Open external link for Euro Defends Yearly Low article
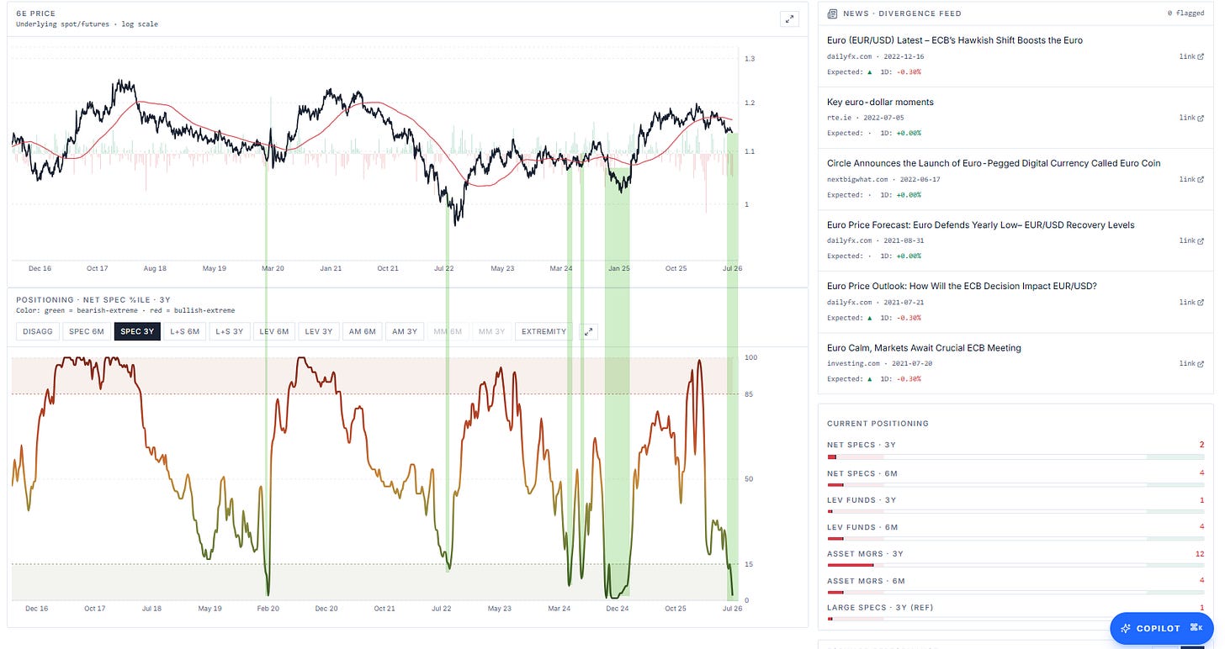This screenshot has width=1225, height=649. 1193,240
